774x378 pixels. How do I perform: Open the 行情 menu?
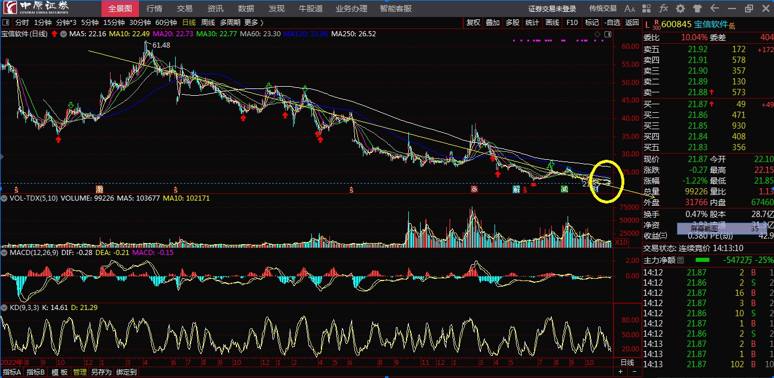click(x=154, y=9)
